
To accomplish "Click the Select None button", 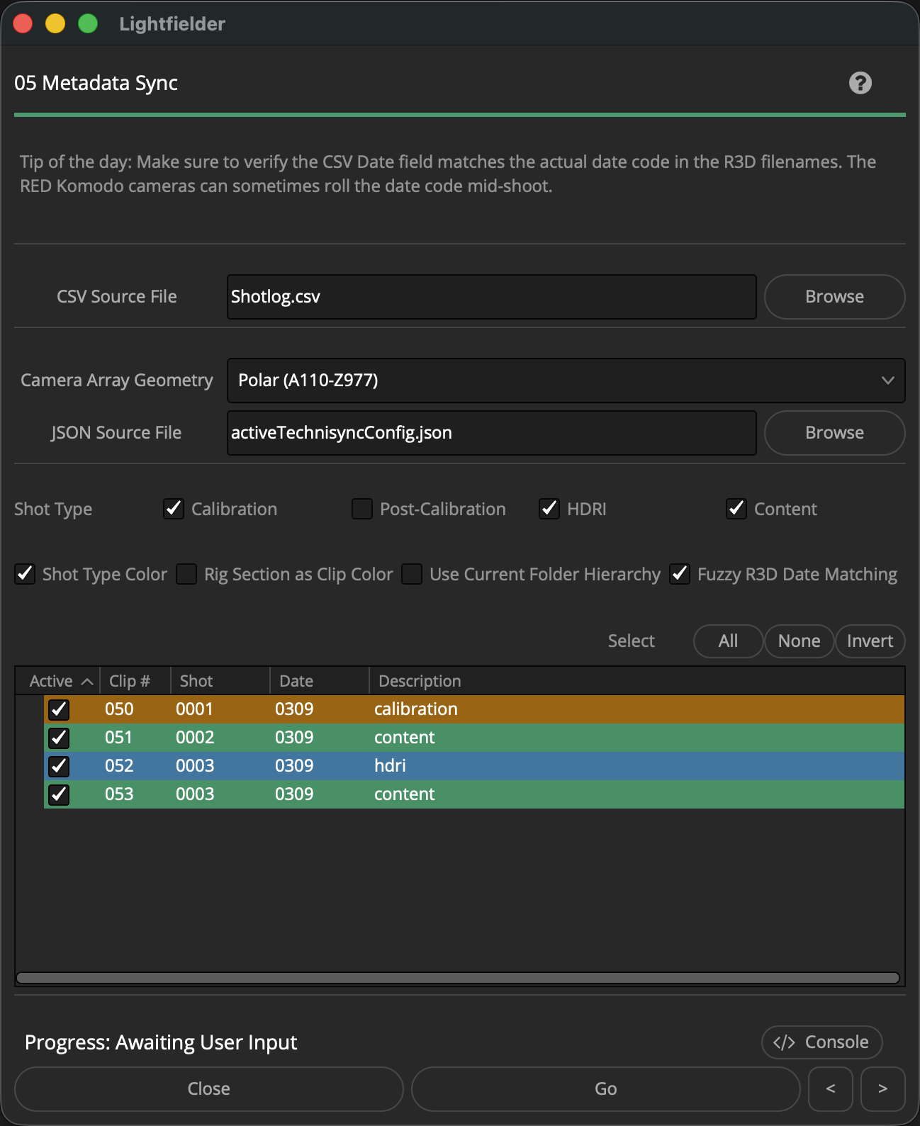I will 799,641.
